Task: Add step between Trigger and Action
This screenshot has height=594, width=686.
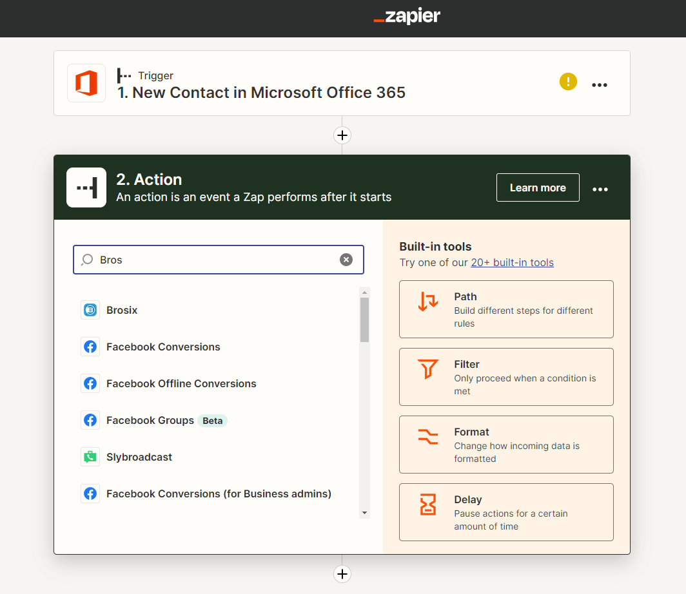Action: [342, 135]
